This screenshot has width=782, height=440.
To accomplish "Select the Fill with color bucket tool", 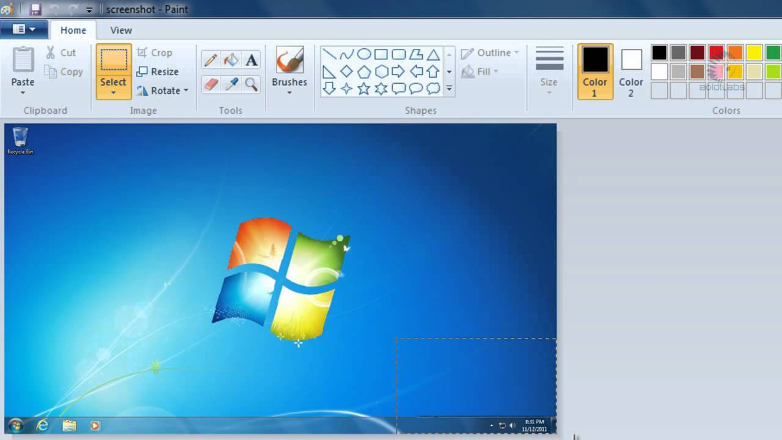I will point(231,60).
